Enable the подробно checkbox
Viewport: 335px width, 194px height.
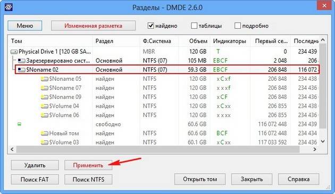pyautogui.click(x=238, y=26)
